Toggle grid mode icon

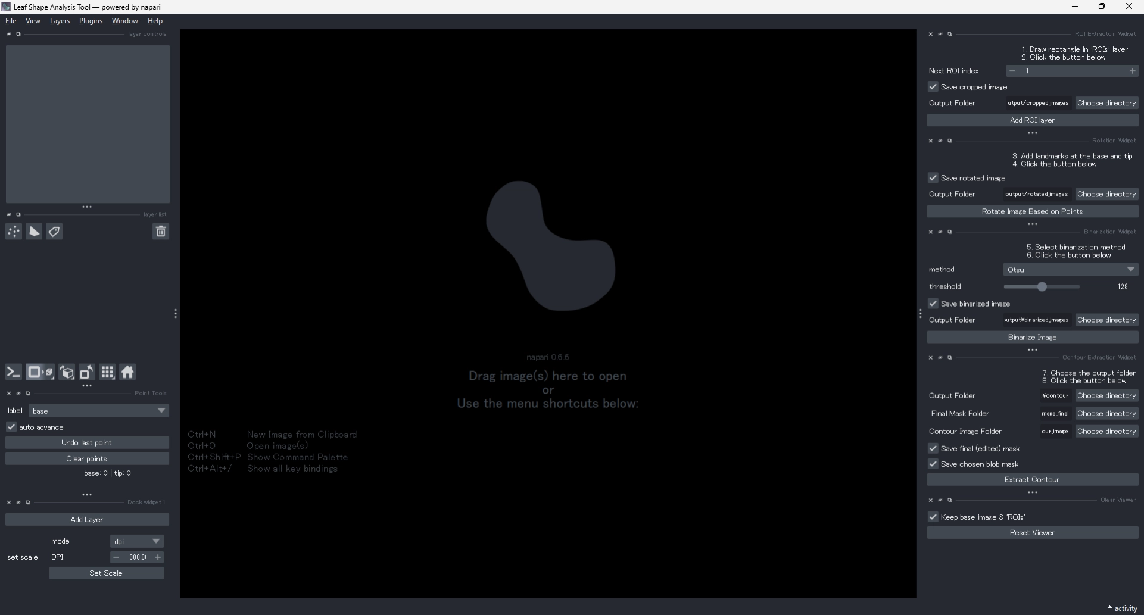[107, 373]
